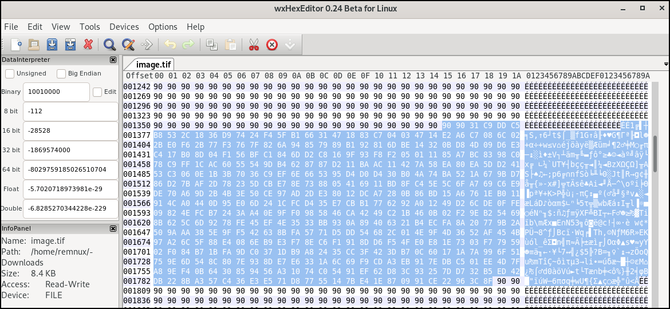Click the Save toolbar icon

click(x=52, y=45)
